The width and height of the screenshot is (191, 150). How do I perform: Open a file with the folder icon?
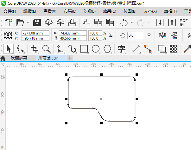[x=20, y=22]
